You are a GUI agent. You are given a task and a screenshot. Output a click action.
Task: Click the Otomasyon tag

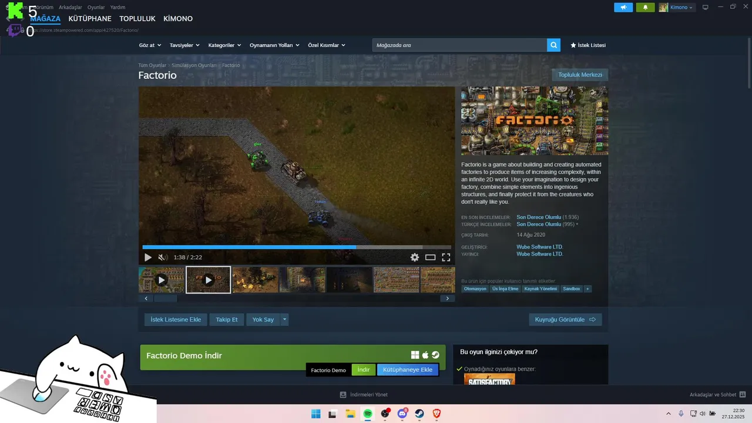475,288
